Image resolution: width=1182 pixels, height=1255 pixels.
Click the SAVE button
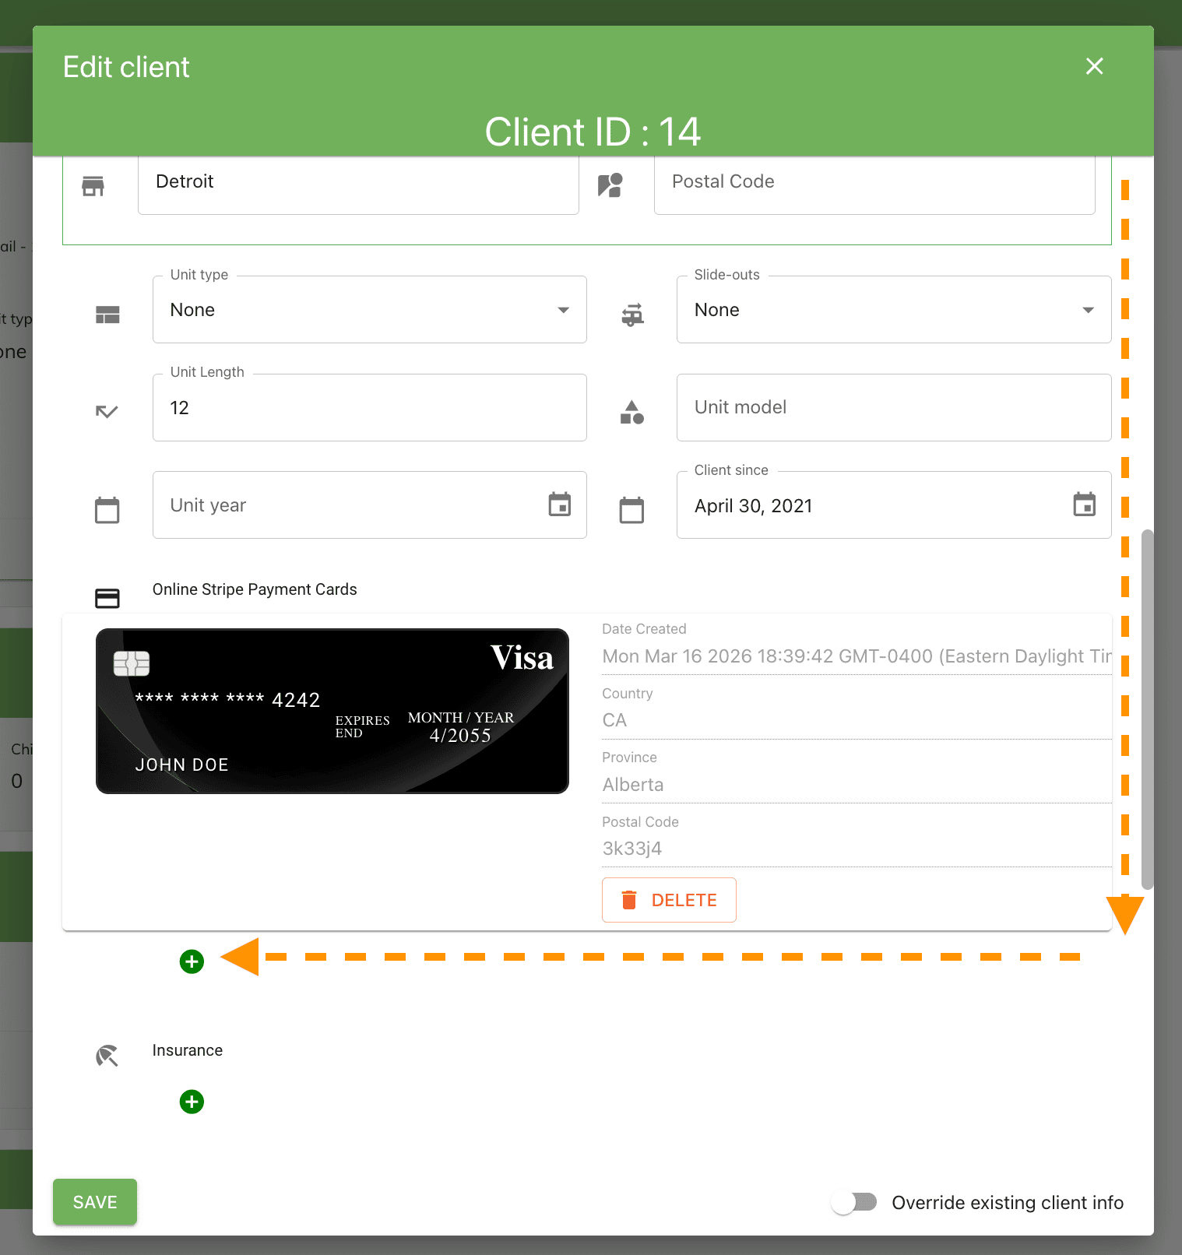pyautogui.click(x=95, y=1202)
